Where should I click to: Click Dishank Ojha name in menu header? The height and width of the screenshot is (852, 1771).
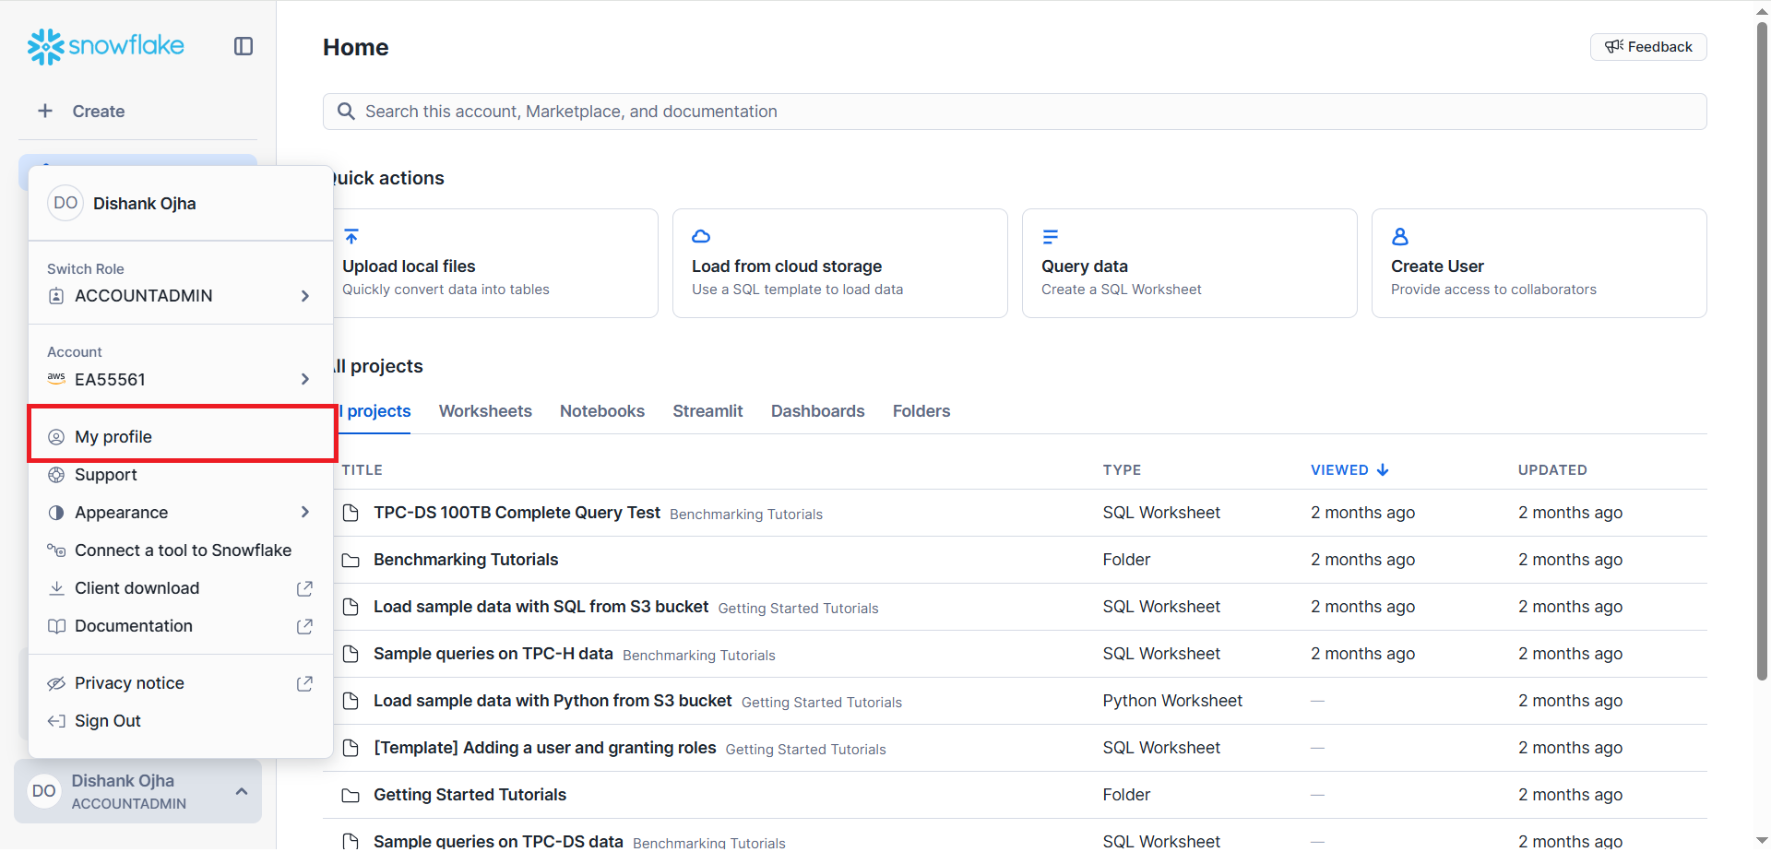point(145,204)
